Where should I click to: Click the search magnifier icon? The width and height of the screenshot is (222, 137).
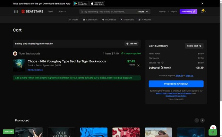point(82,11)
